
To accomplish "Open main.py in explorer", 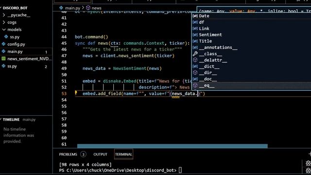I will [15, 52].
